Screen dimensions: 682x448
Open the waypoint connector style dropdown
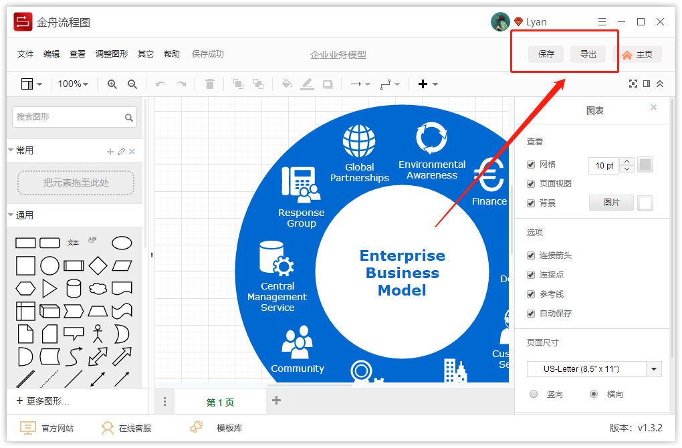tap(390, 84)
